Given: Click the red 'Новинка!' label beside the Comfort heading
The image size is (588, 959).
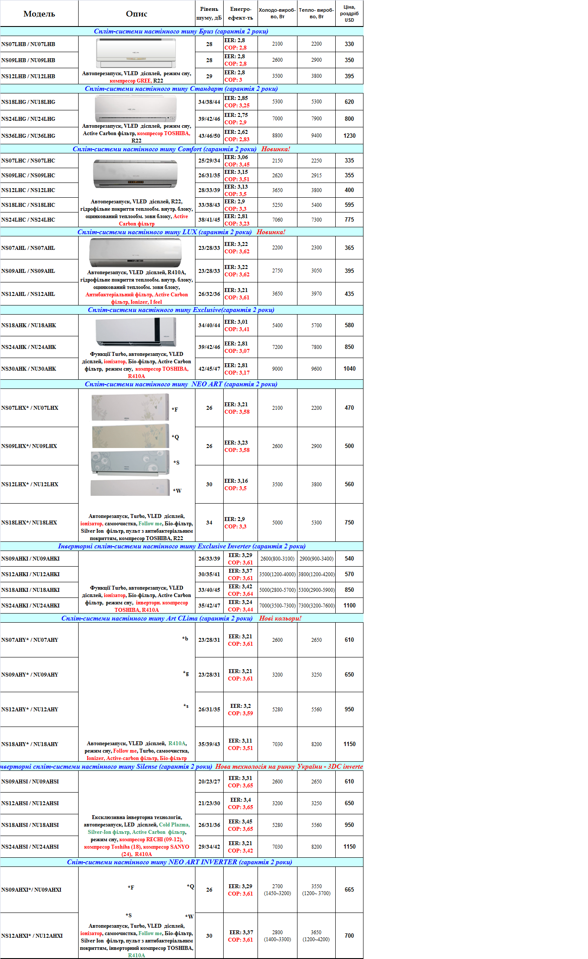Looking at the screenshot, I should coord(276,149).
